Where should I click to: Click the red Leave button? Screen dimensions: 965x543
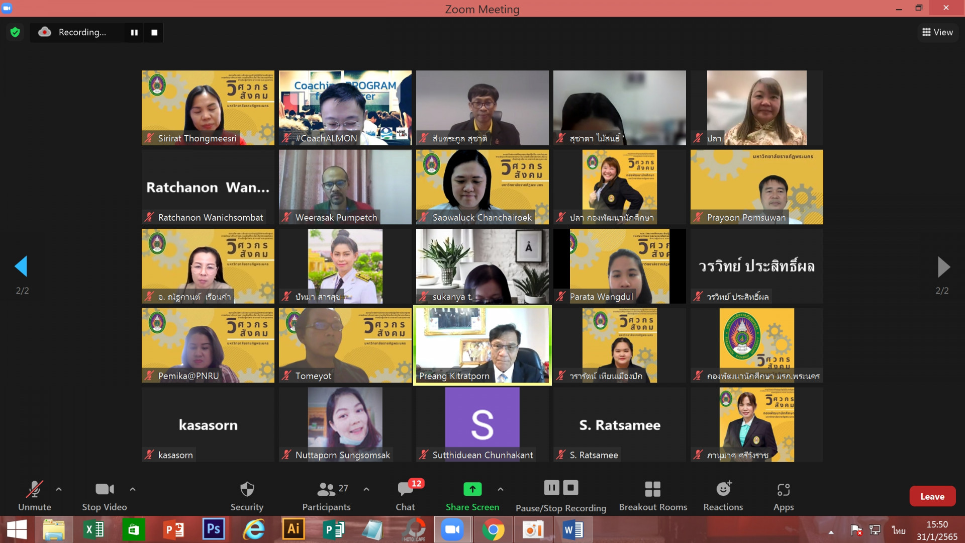click(932, 496)
